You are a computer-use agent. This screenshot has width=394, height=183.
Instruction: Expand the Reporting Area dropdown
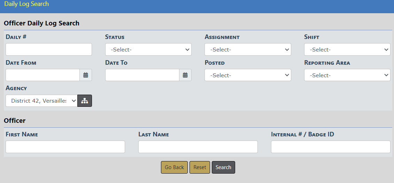(347, 75)
